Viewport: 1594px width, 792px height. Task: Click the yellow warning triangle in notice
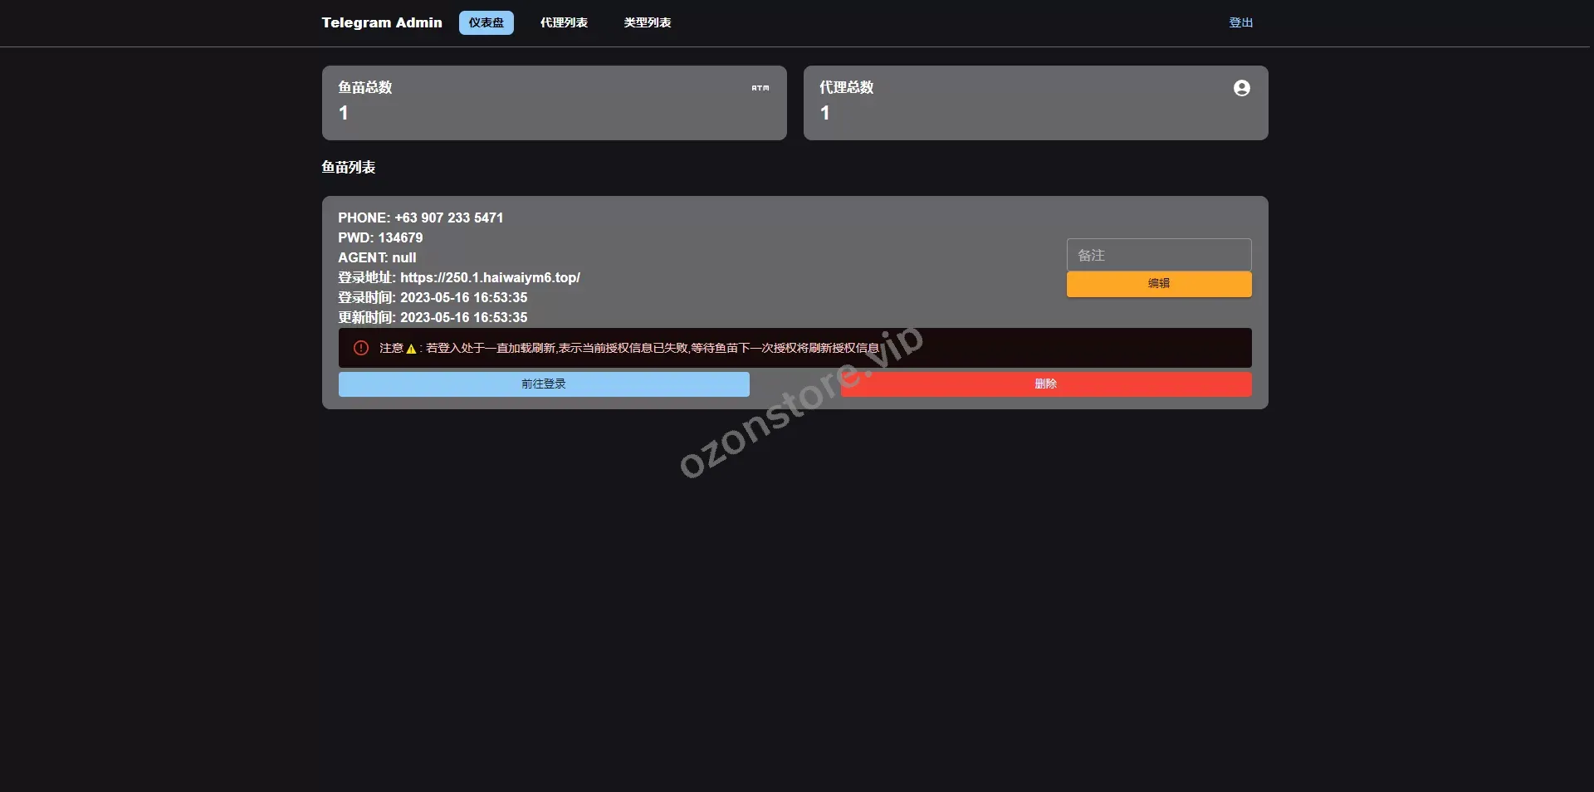point(411,349)
